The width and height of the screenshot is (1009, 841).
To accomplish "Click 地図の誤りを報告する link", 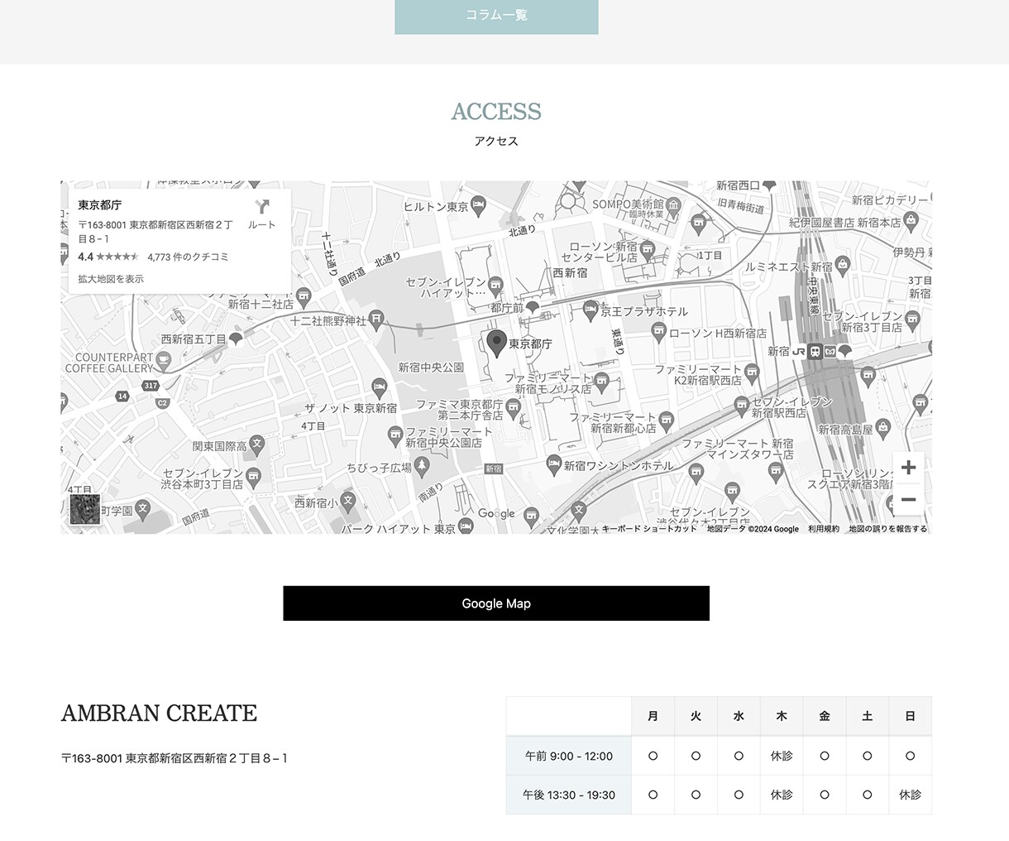I will pos(887,529).
